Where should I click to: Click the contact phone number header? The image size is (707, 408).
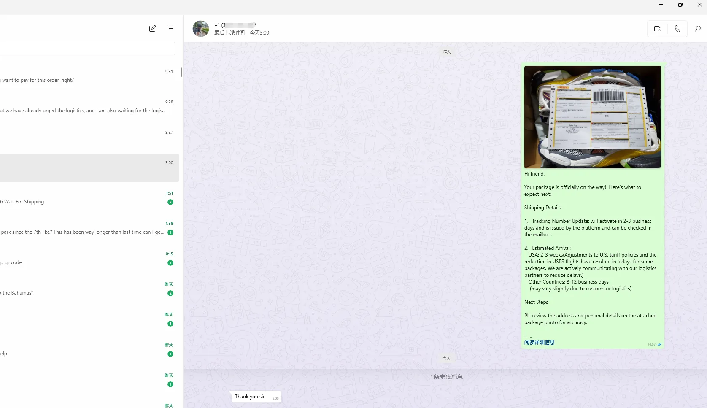coord(235,25)
